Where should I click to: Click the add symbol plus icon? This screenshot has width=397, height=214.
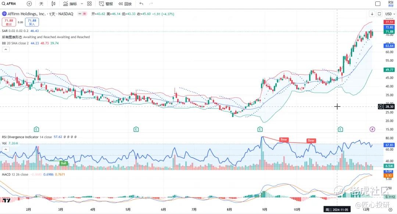tap(29, 4)
